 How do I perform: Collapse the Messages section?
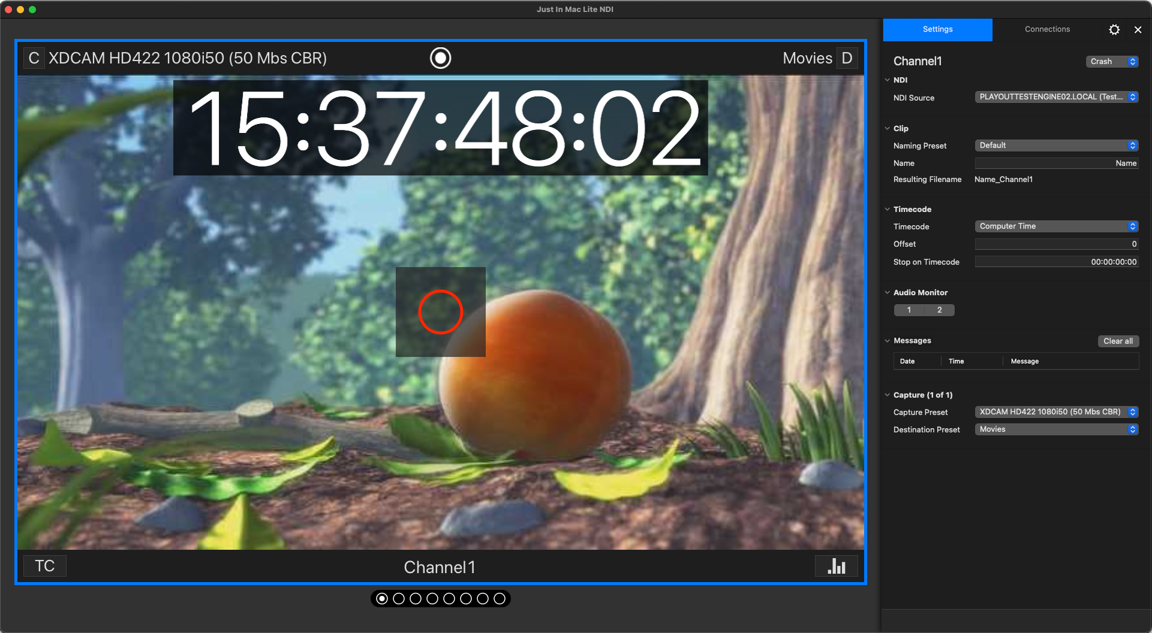tap(888, 340)
